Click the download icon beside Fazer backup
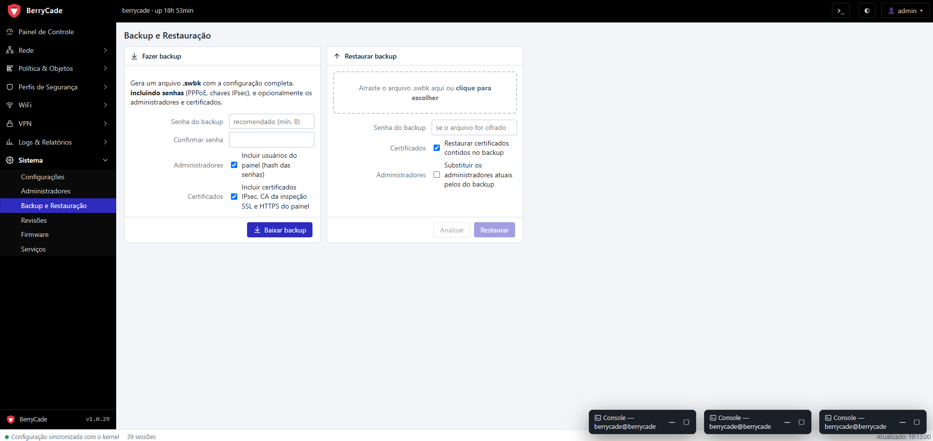 (x=134, y=56)
